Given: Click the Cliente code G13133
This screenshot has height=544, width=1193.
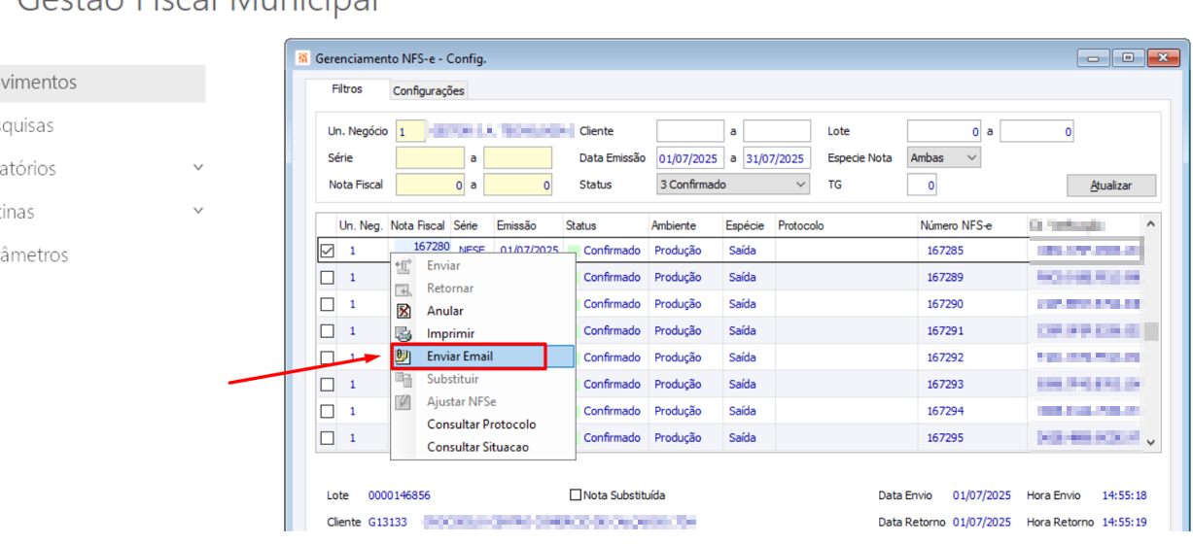Looking at the screenshot, I should tap(387, 523).
